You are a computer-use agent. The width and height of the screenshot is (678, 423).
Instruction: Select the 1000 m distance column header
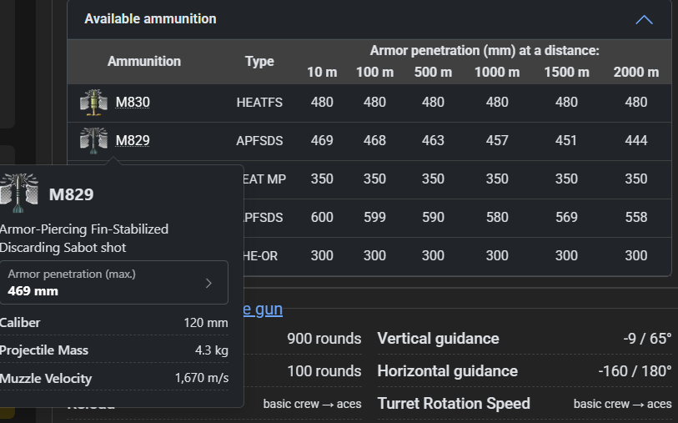coord(497,72)
